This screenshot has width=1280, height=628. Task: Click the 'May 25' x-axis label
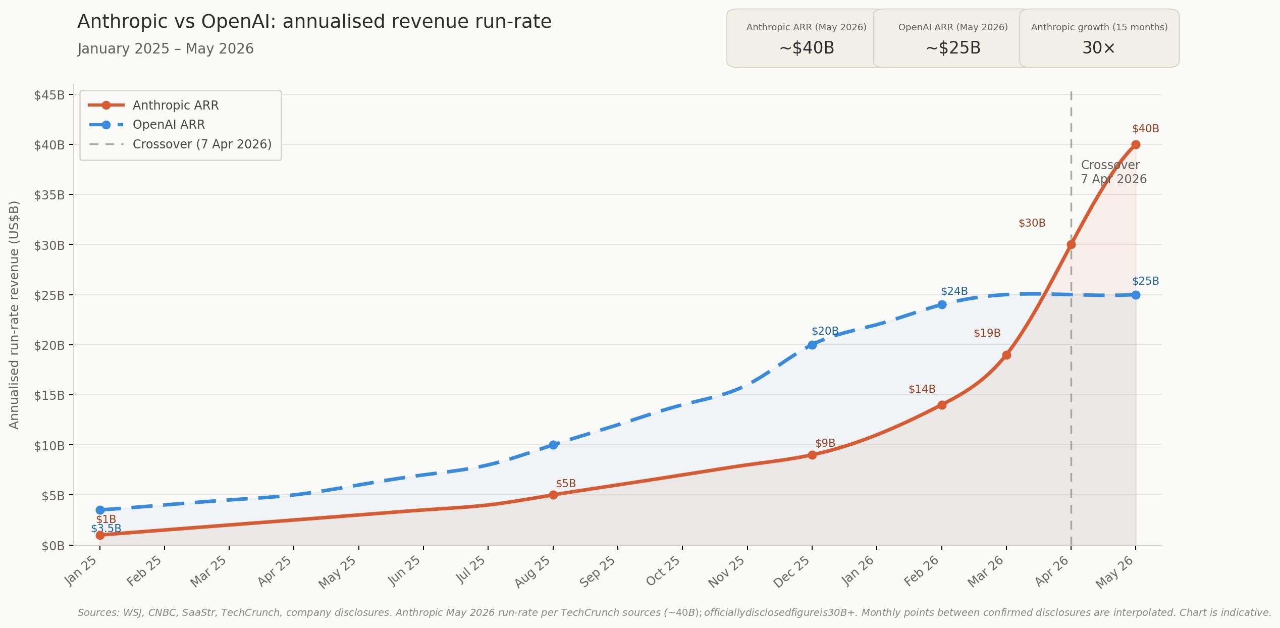pyautogui.click(x=338, y=571)
